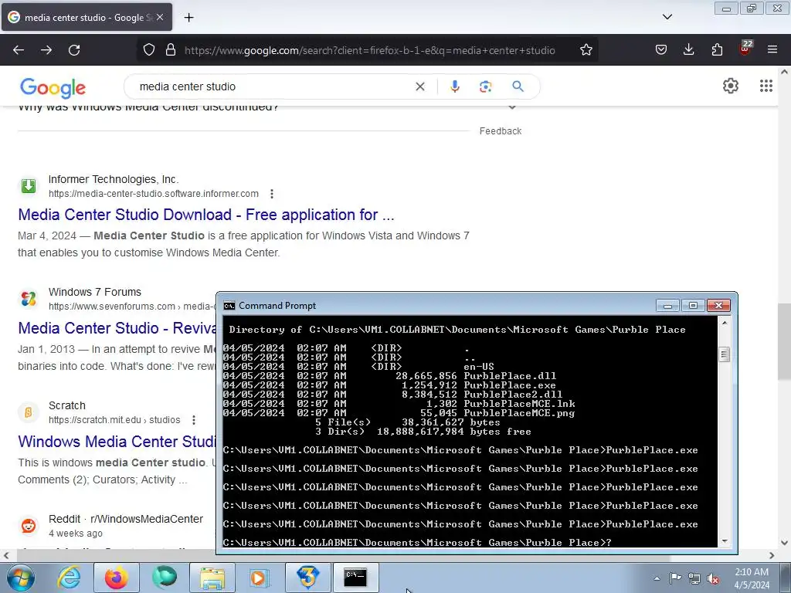The image size is (791, 593).
Task: Open the Pocket save icon
Action: (x=661, y=50)
